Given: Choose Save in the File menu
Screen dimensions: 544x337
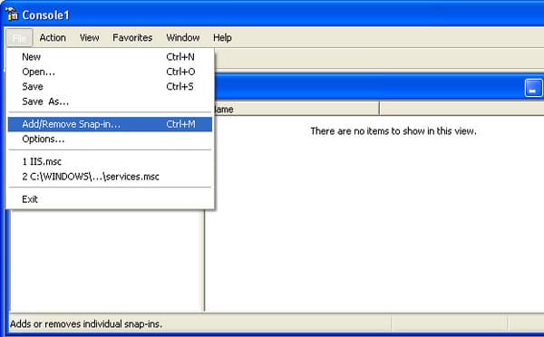Looking at the screenshot, I should coord(110,87).
